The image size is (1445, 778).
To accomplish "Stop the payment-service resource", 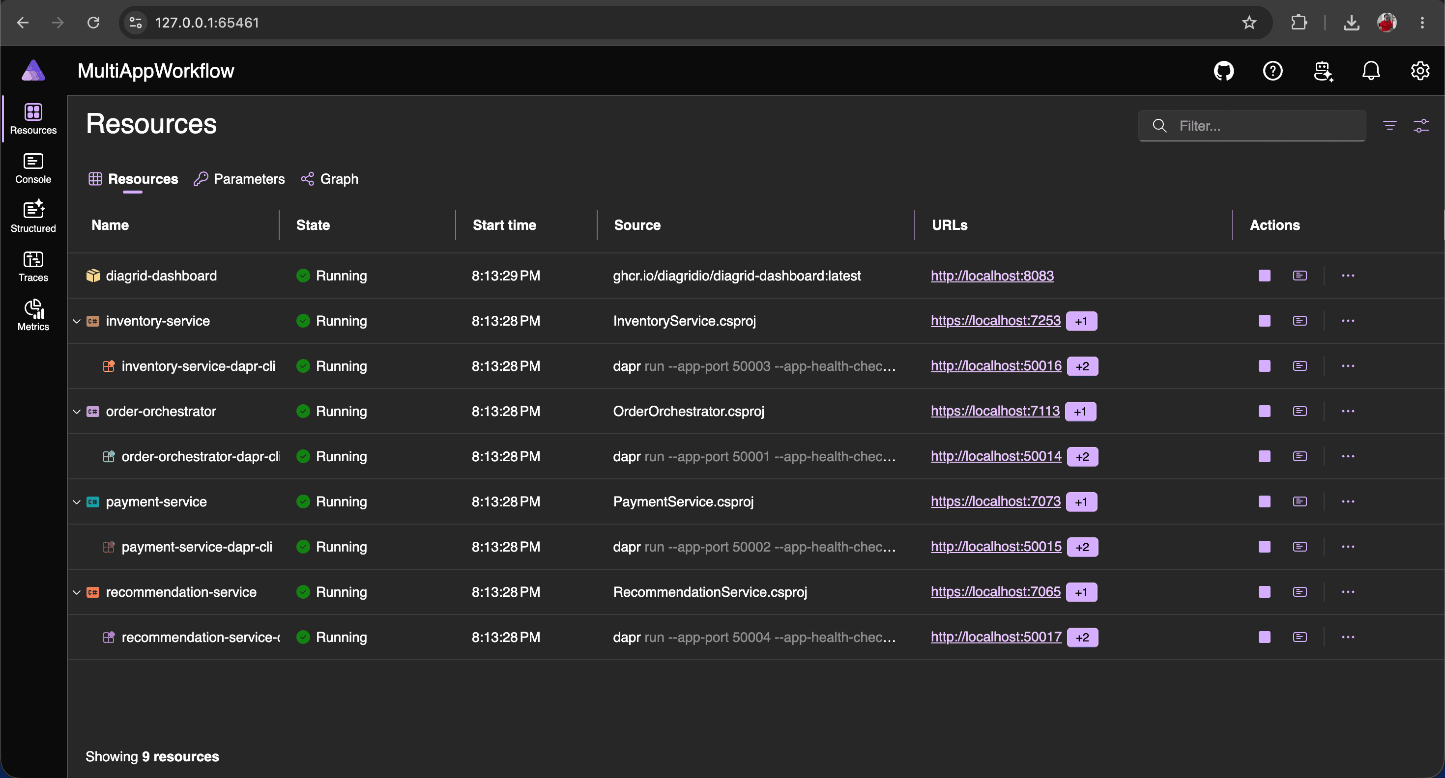I will click(x=1264, y=501).
